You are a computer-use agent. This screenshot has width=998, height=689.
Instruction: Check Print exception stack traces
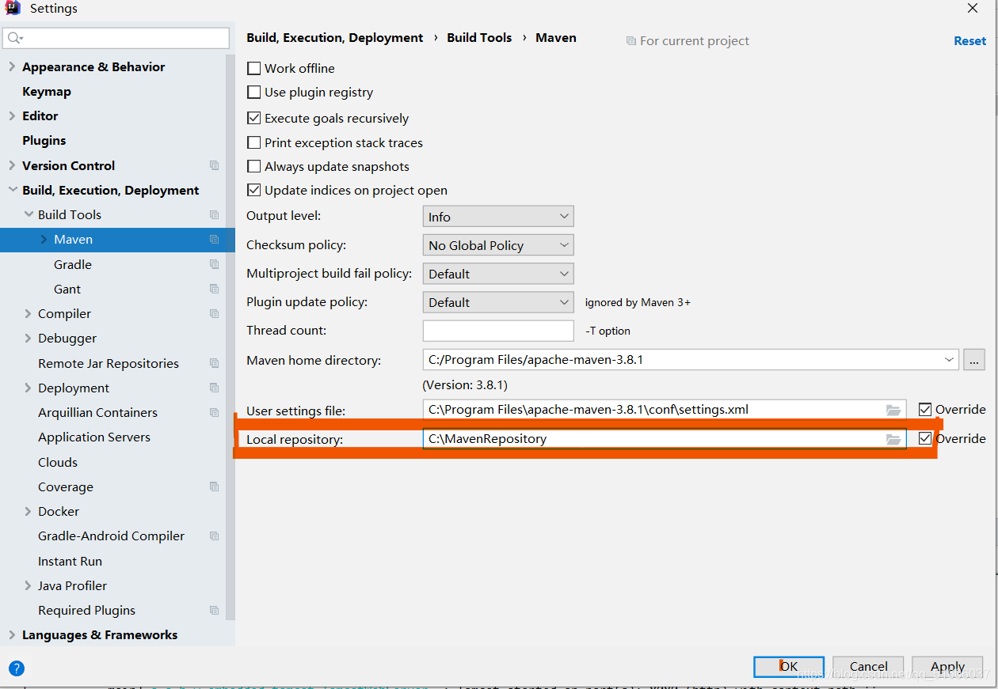click(253, 142)
